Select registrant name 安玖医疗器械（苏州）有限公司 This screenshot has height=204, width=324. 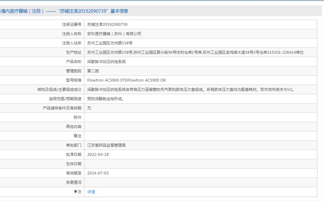[114, 34]
